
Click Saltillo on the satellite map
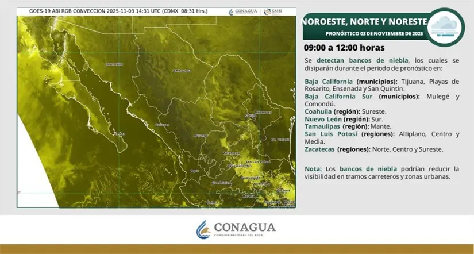click(251, 116)
